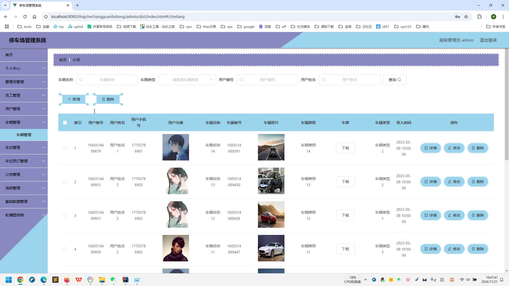Toggle checkbox for first vehicle row
Viewport: 509px width, 286px height.
click(x=65, y=148)
